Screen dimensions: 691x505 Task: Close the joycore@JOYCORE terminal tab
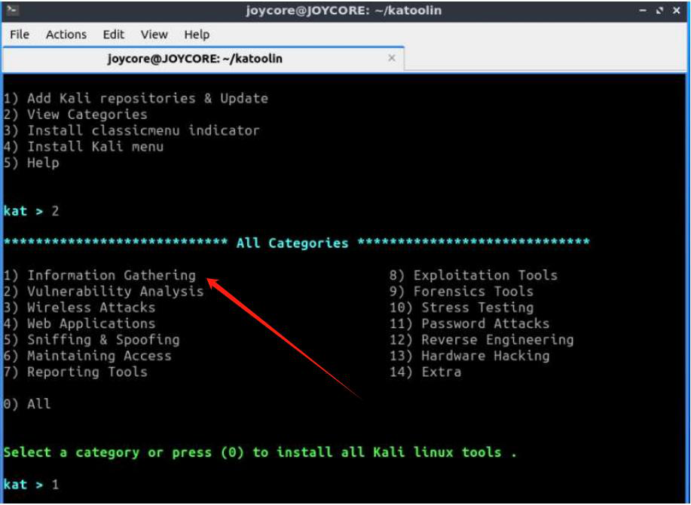point(391,57)
